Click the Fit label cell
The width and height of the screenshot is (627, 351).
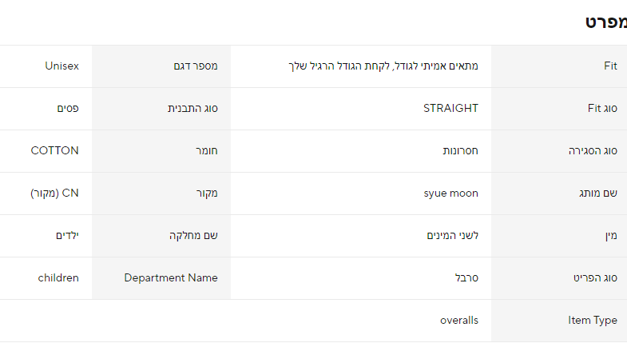[610, 66]
